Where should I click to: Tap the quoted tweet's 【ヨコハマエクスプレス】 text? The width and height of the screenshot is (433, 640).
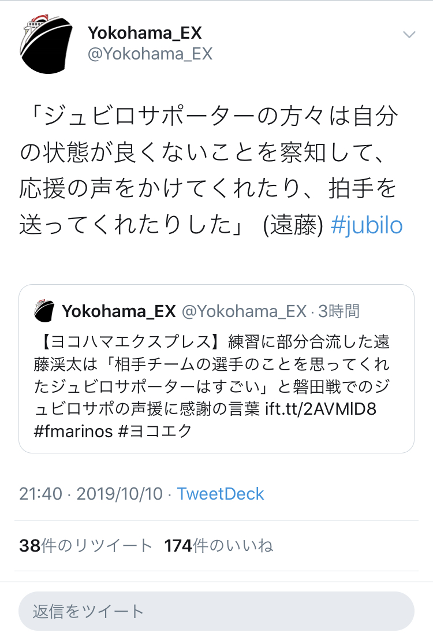[x=130, y=341]
